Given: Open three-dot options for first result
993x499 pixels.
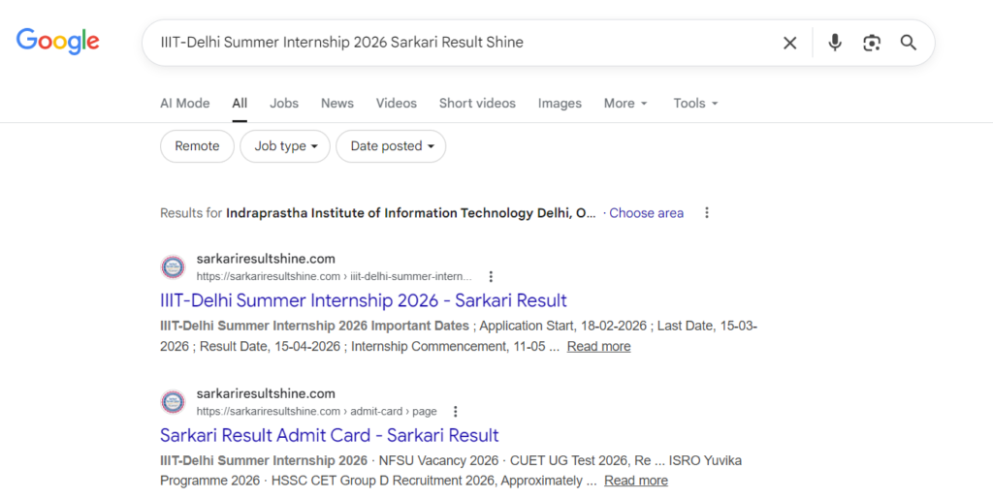Looking at the screenshot, I should [x=491, y=276].
